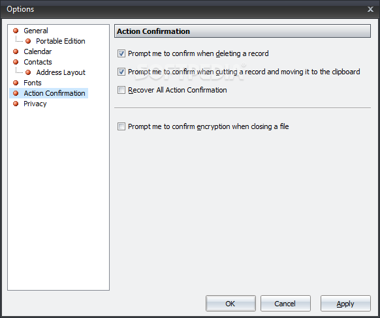The image size is (380, 318).
Task: Dismiss the dialog with Cancel
Action: (285, 303)
